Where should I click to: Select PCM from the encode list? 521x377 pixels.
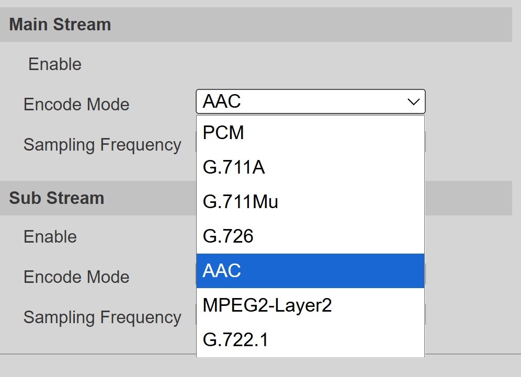pyautogui.click(x=310, y=133)
